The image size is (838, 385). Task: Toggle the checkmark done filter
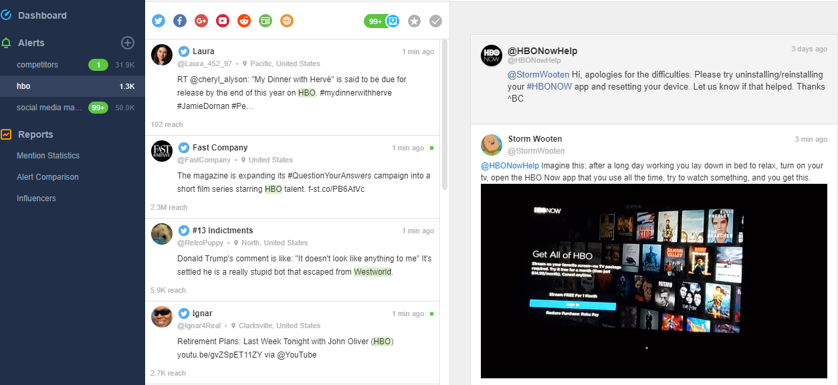[x=436, y=21]
